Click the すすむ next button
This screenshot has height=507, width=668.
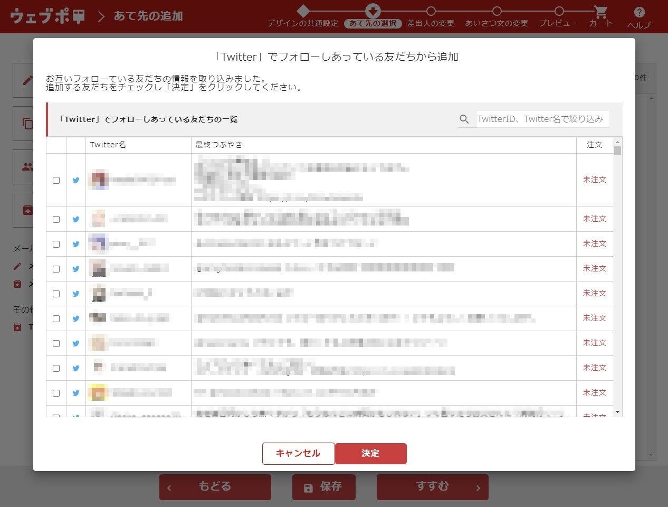pyautogui.click(x=433, y=487)
